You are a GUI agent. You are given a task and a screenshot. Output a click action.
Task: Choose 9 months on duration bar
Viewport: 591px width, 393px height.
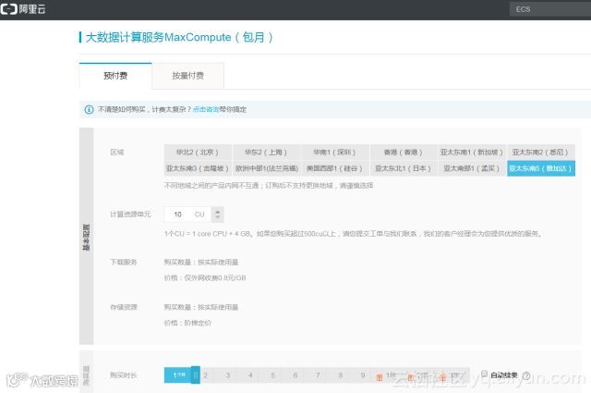363,375
